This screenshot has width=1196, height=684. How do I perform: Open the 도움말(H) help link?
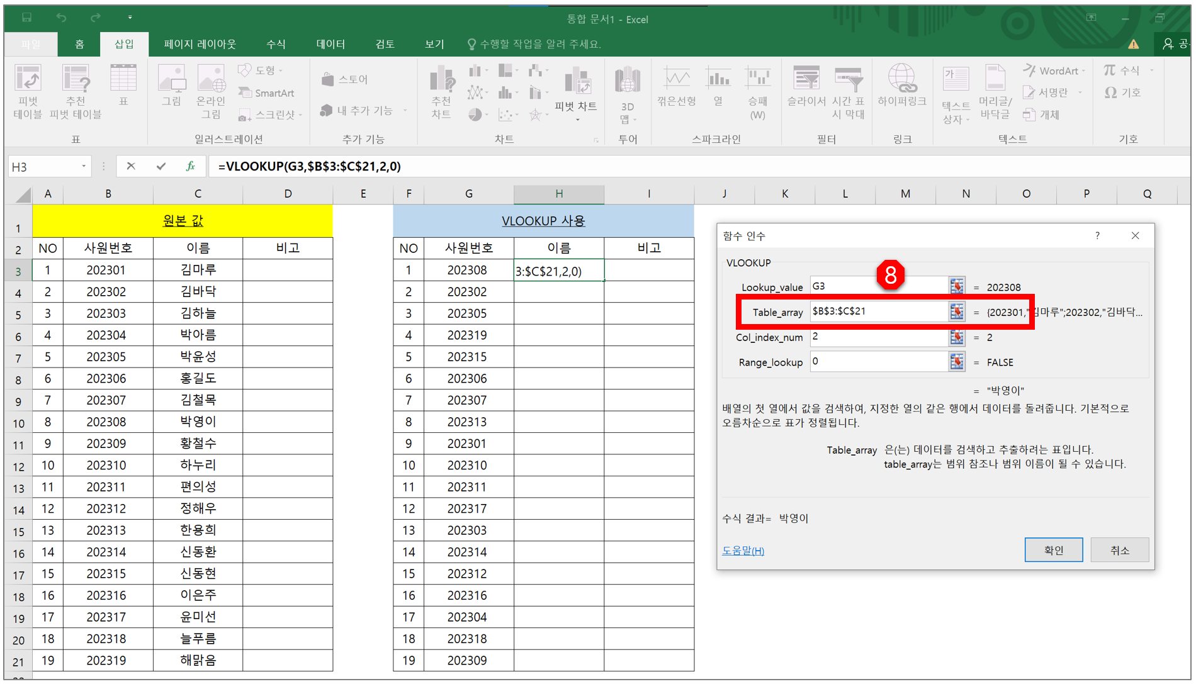743,551
